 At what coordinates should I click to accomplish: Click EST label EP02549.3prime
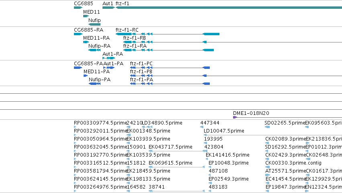click(229, 179)
